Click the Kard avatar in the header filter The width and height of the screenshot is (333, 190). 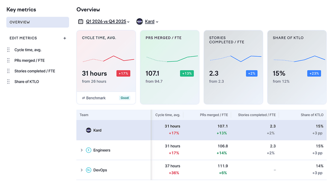coord(140,21)
